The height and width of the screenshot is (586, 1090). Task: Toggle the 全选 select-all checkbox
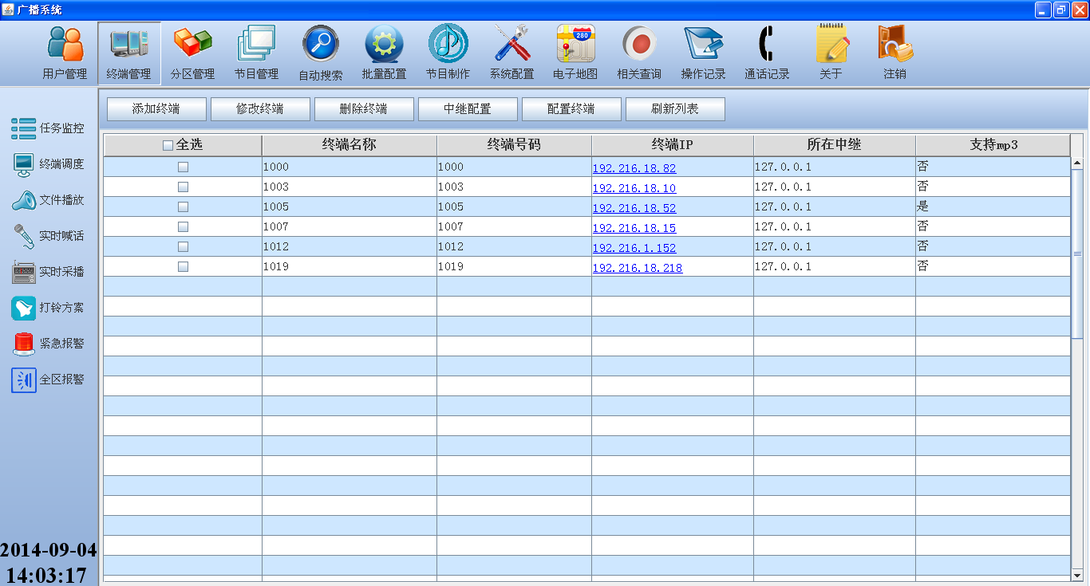[168, 146]
